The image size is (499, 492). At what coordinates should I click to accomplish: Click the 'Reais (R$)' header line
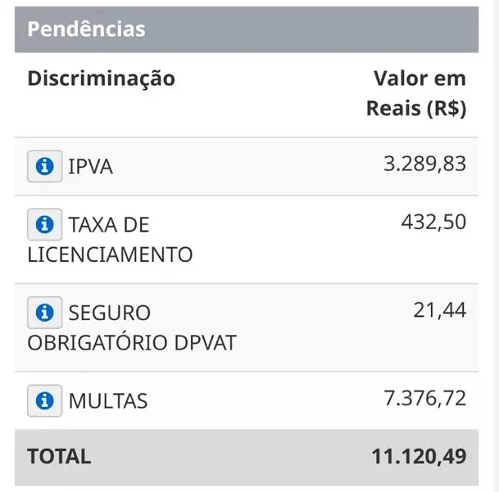(415, 109)
